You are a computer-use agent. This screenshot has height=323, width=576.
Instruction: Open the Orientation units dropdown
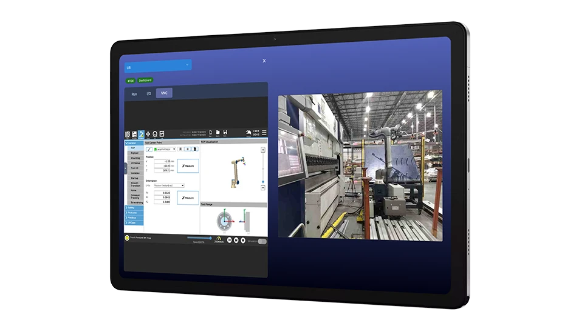coord(168,185)
